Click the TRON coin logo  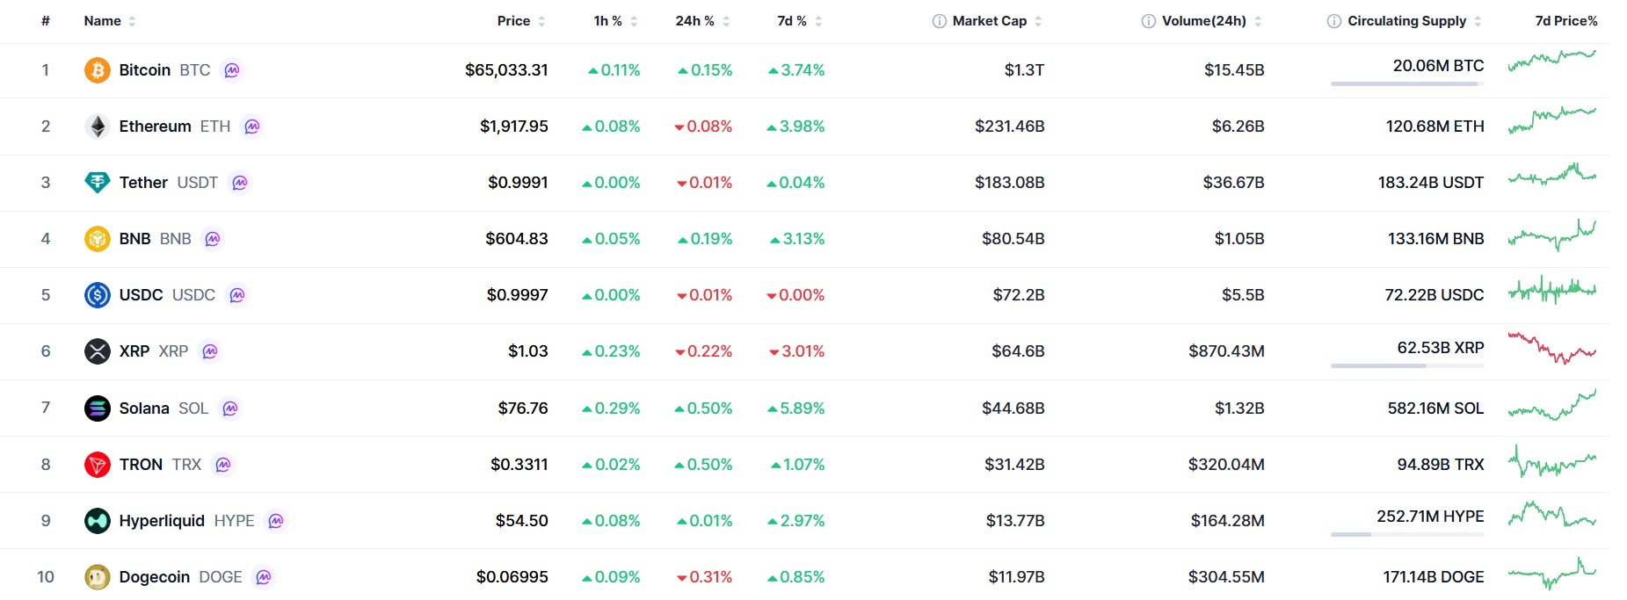point(97,465)
